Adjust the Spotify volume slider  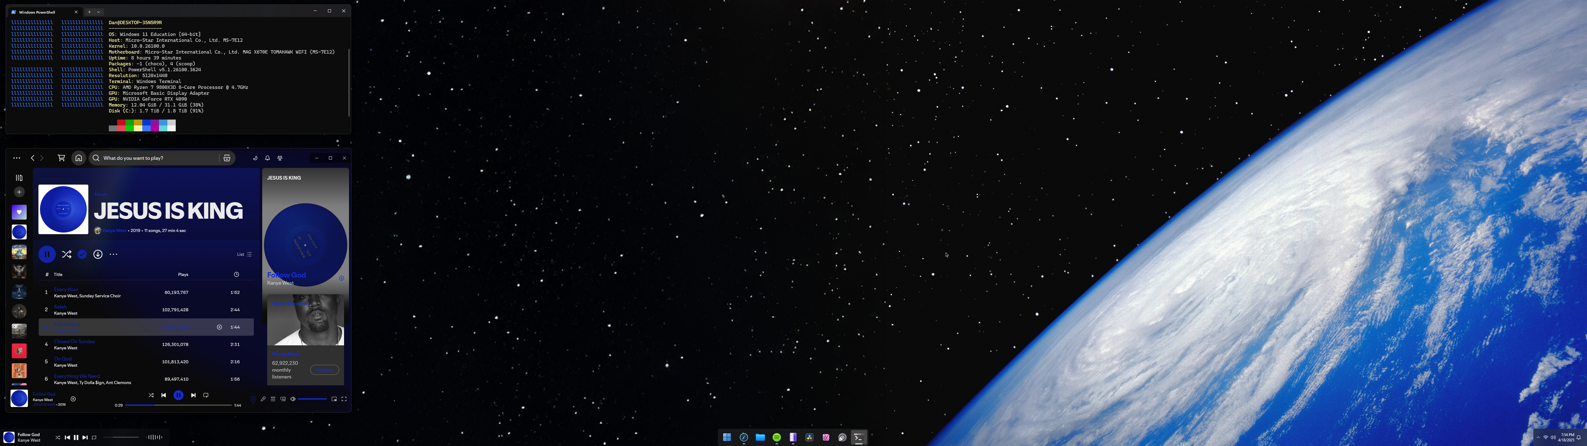[x=312, y=399]
